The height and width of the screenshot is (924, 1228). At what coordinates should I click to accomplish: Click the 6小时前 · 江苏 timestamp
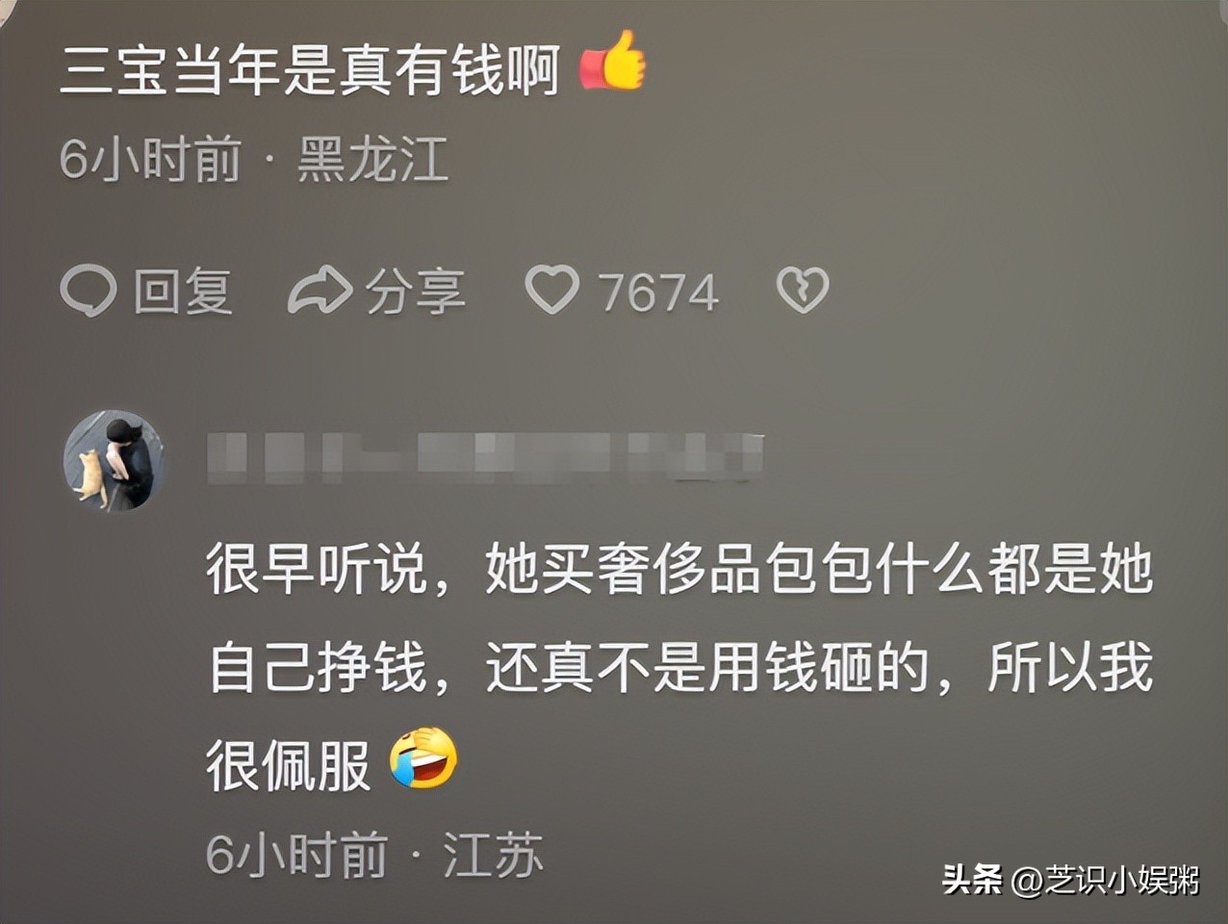374,854
